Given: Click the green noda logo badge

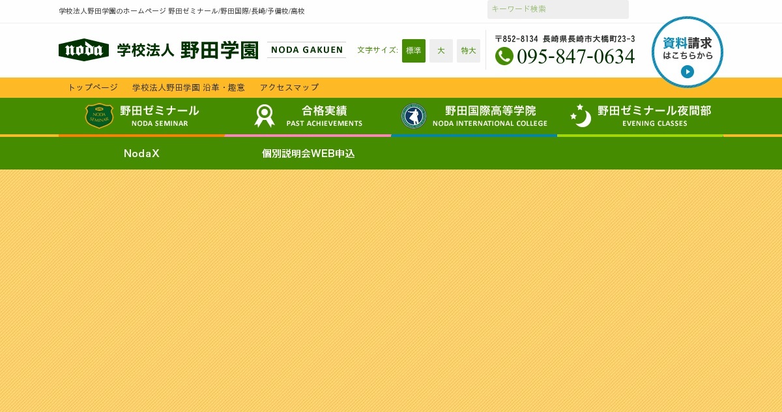Looking at the screenshot, I should pos(83,50).
